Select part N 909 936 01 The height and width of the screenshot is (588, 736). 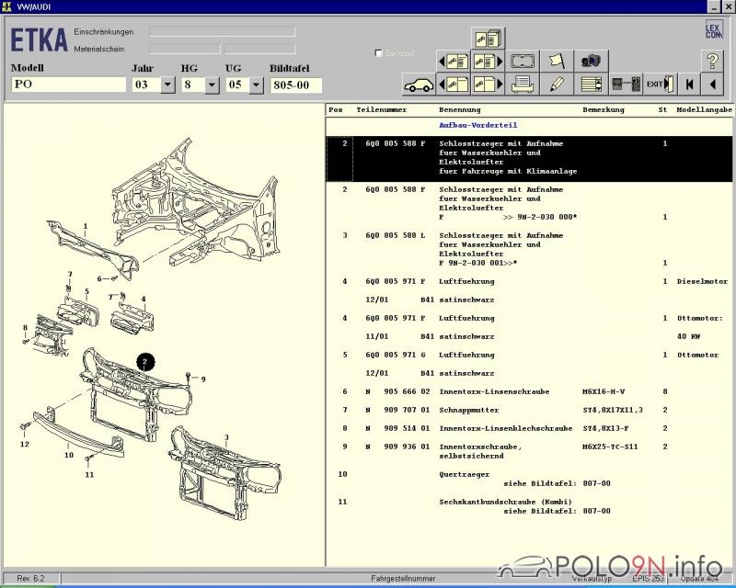(x=528, y=451)
